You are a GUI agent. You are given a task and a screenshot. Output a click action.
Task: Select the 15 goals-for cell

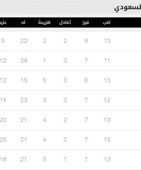tap(24, 80)
